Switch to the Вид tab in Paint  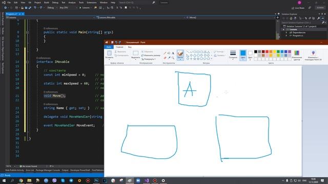click(x=130, y=47)
